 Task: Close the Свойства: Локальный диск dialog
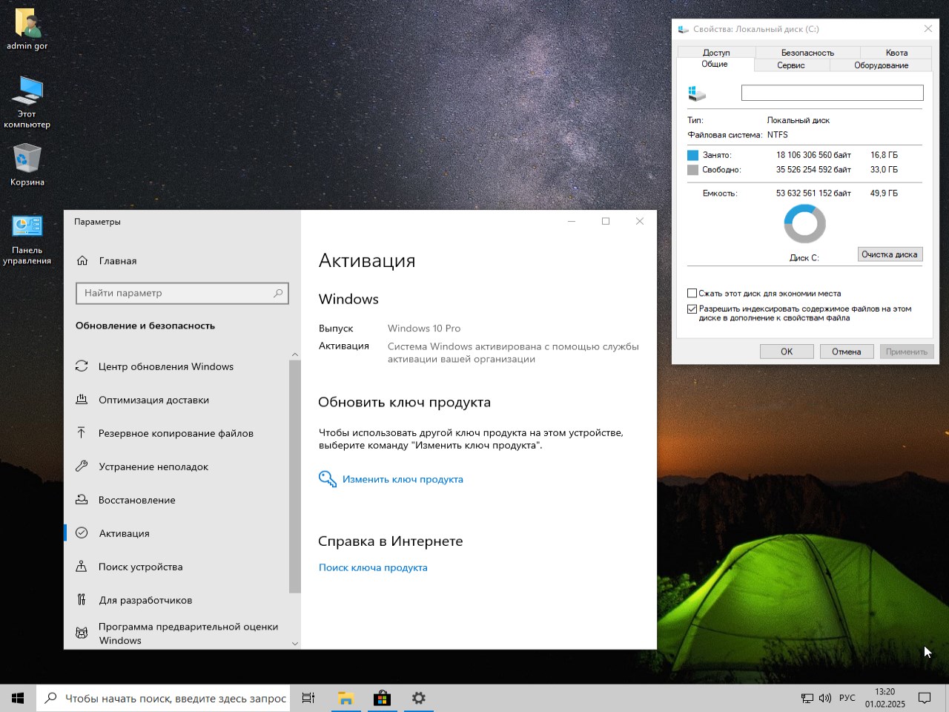[x=928, y=29]
